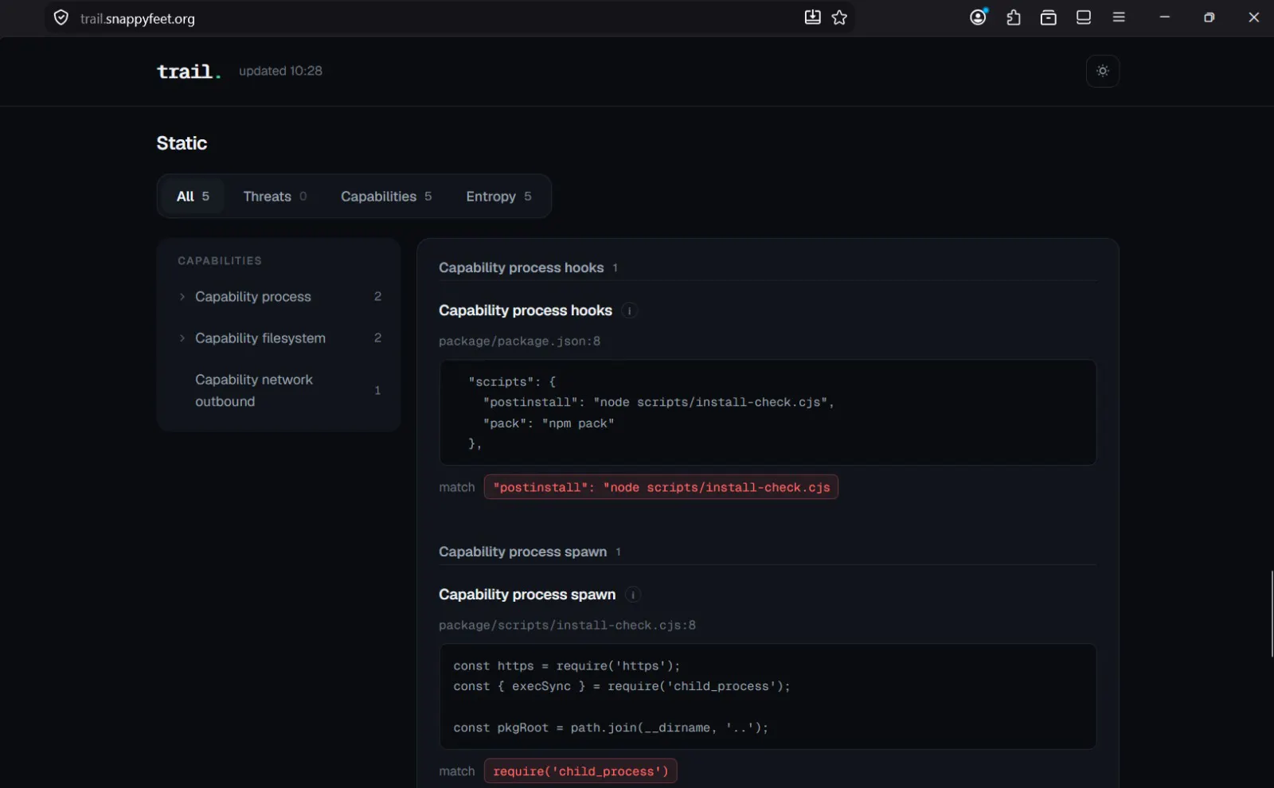Click package/package.json:8 file path
The width and height of the screenshot is (1274, 788).
click(x=519, y=341)
